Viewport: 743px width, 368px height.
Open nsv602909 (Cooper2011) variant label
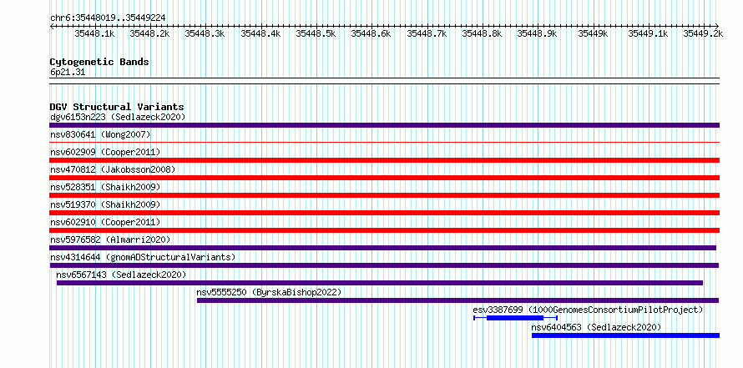[x=105, y=152]
